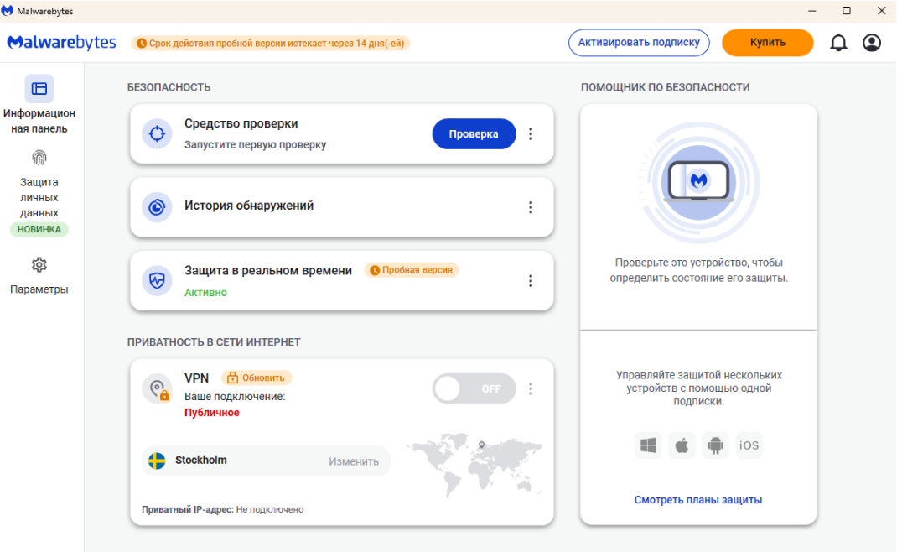Open История обнаружений card title
Viewport: 897px width, 552px height.
coord(249,206)
